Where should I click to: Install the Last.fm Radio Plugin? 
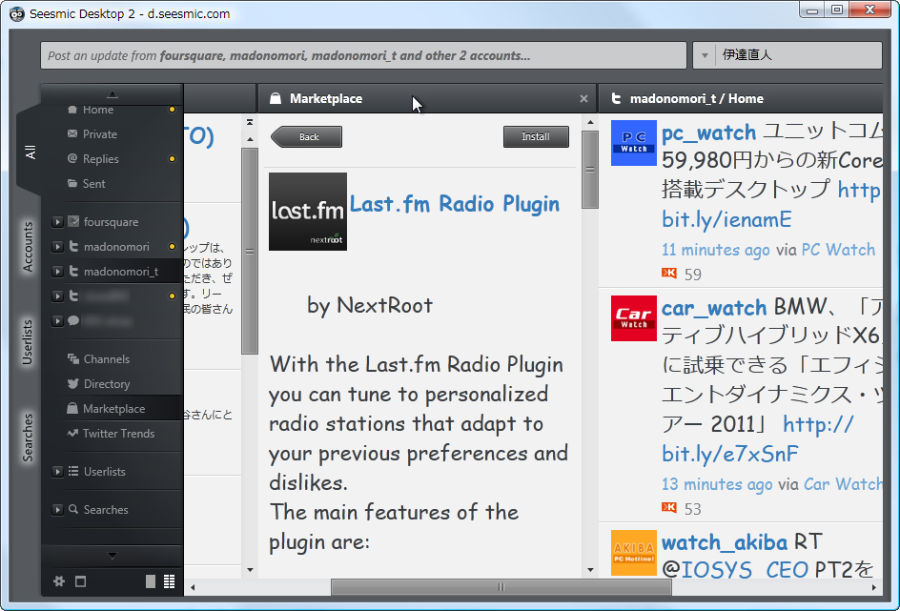click(536, 136)
